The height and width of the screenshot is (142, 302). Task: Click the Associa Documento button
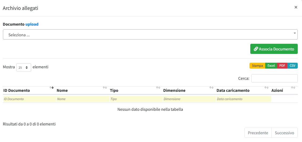[x=274, y=49]
